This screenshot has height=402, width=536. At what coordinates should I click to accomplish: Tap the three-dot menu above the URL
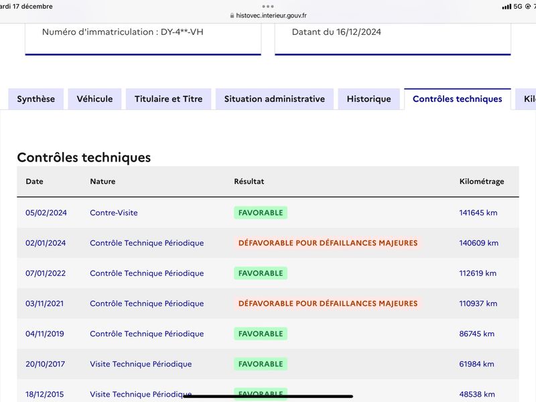tap(268, 6)
